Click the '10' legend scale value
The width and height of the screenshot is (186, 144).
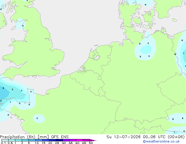click(37, 143)
